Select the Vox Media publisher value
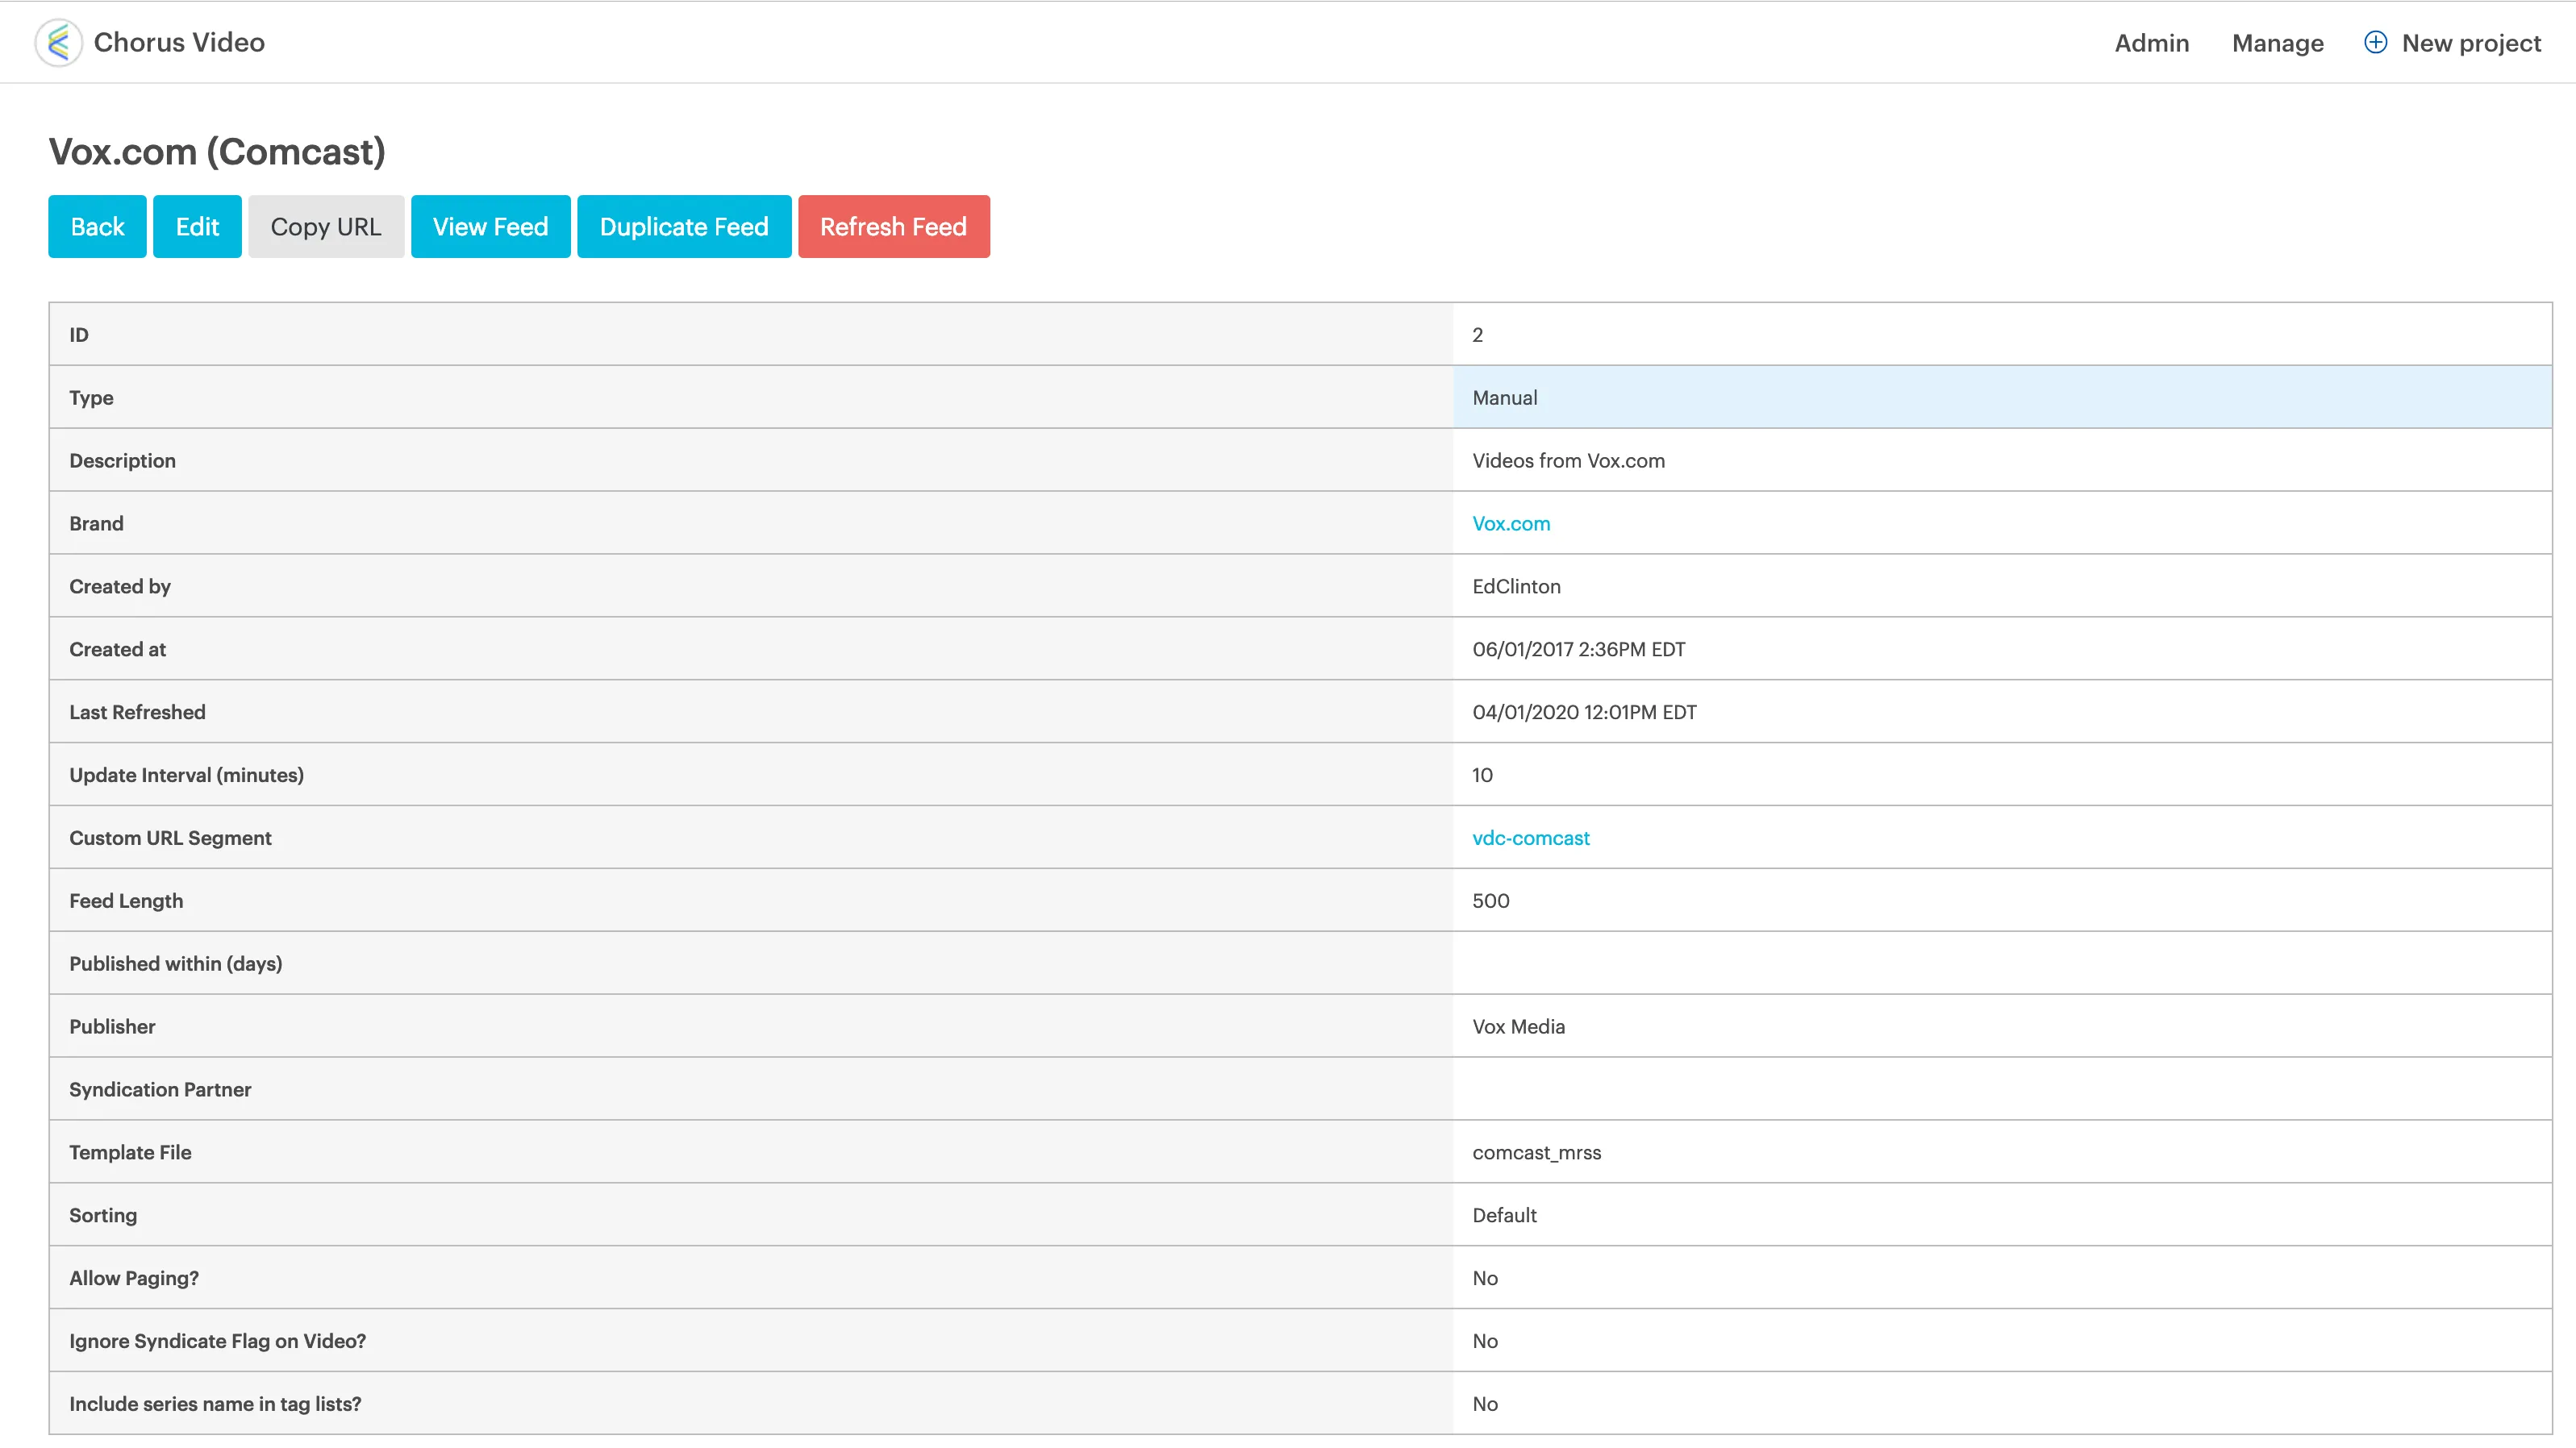The width and height of the screenshot is (2576, 1448). pyautogui.click(x=1518, y=1027)
